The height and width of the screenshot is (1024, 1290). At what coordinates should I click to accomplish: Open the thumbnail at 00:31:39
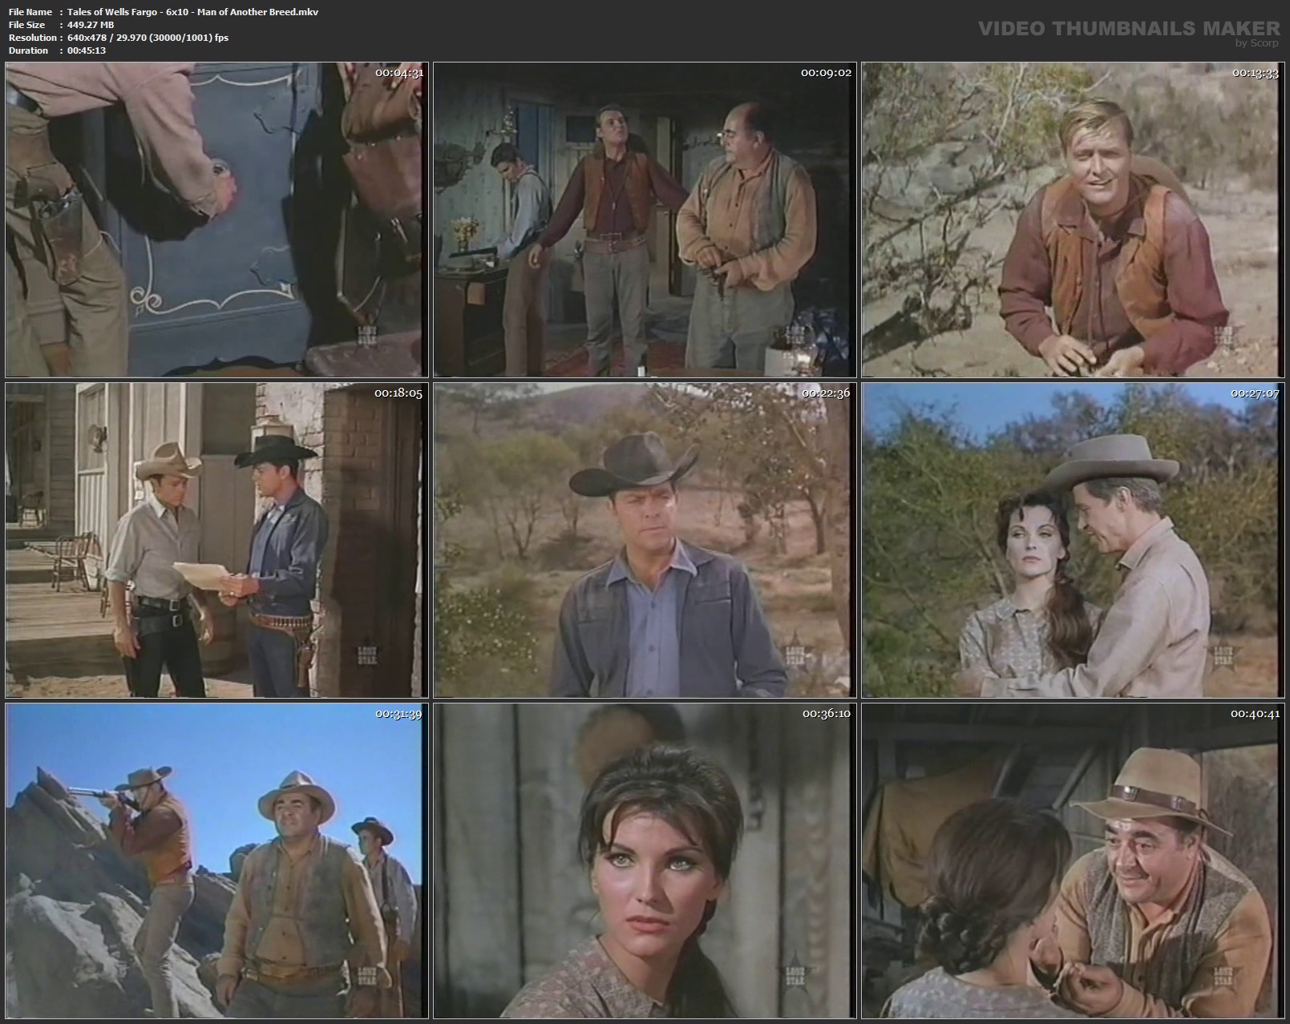tap(217, 861)
